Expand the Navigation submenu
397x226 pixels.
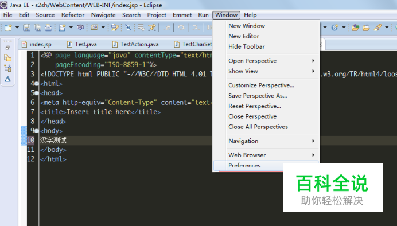point(266,141)
